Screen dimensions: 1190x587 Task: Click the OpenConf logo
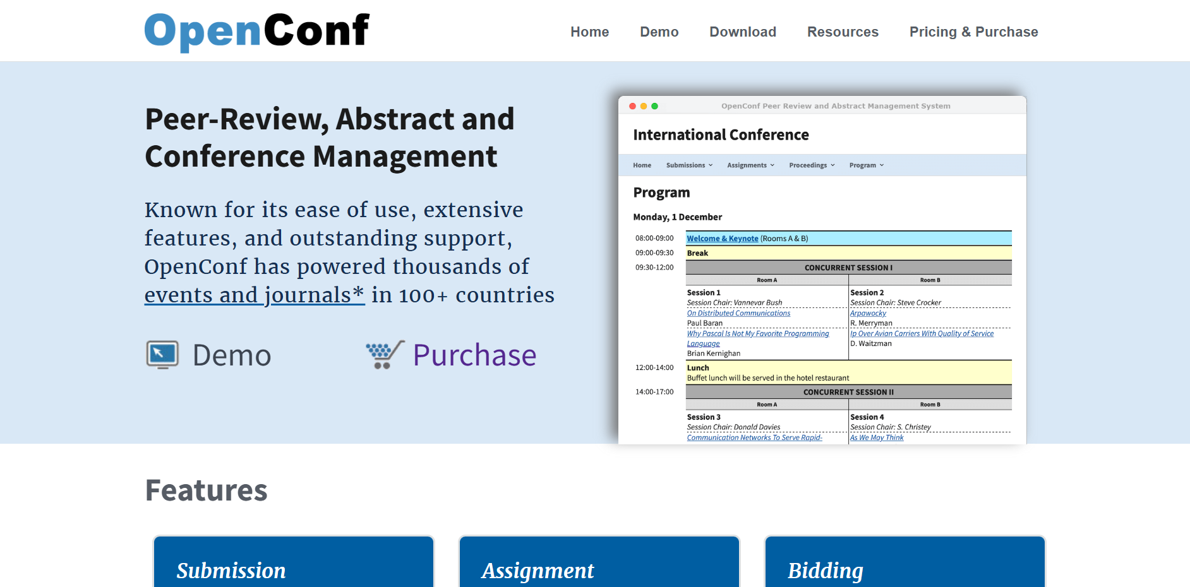[x=256, y=29]
